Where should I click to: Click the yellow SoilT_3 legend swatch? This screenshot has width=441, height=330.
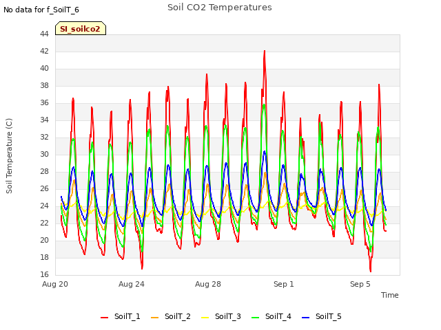point(205,318)
